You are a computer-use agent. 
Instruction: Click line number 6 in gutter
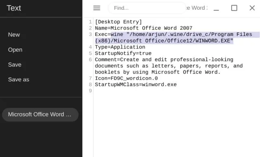[90, 59]
